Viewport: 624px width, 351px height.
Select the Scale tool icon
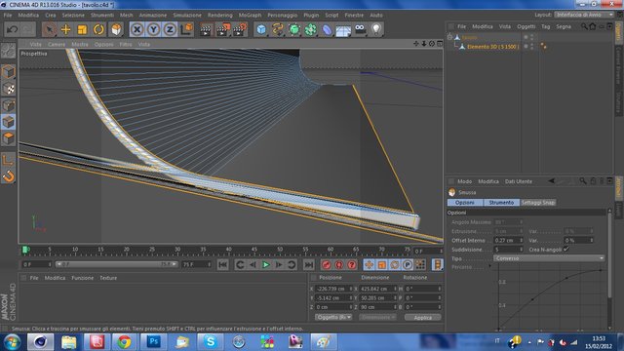point(82,29)
